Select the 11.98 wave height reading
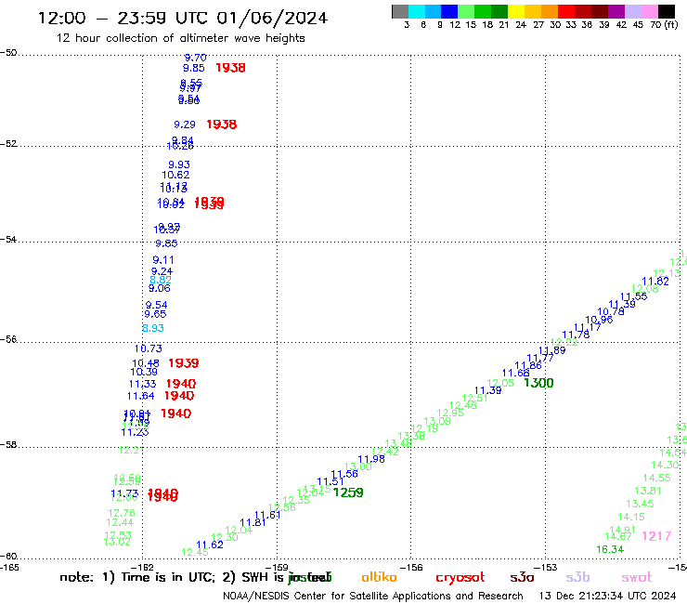The image size is (687, 604). pyautogui.click(x=371, y=459)
